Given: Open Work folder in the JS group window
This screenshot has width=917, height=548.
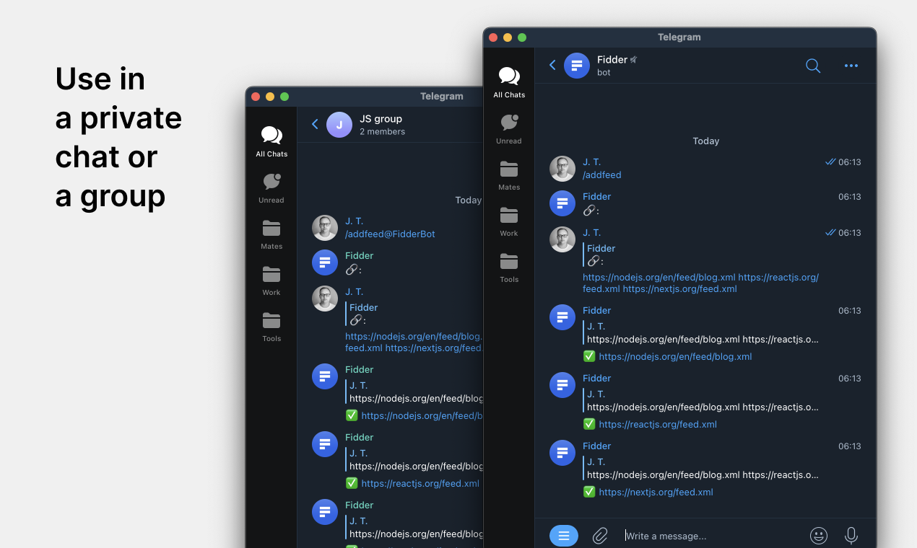Looking at the screenshot, I should pos(271,280).
